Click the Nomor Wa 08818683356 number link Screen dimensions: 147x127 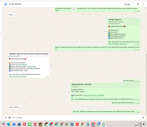click(x=23, y=65)
